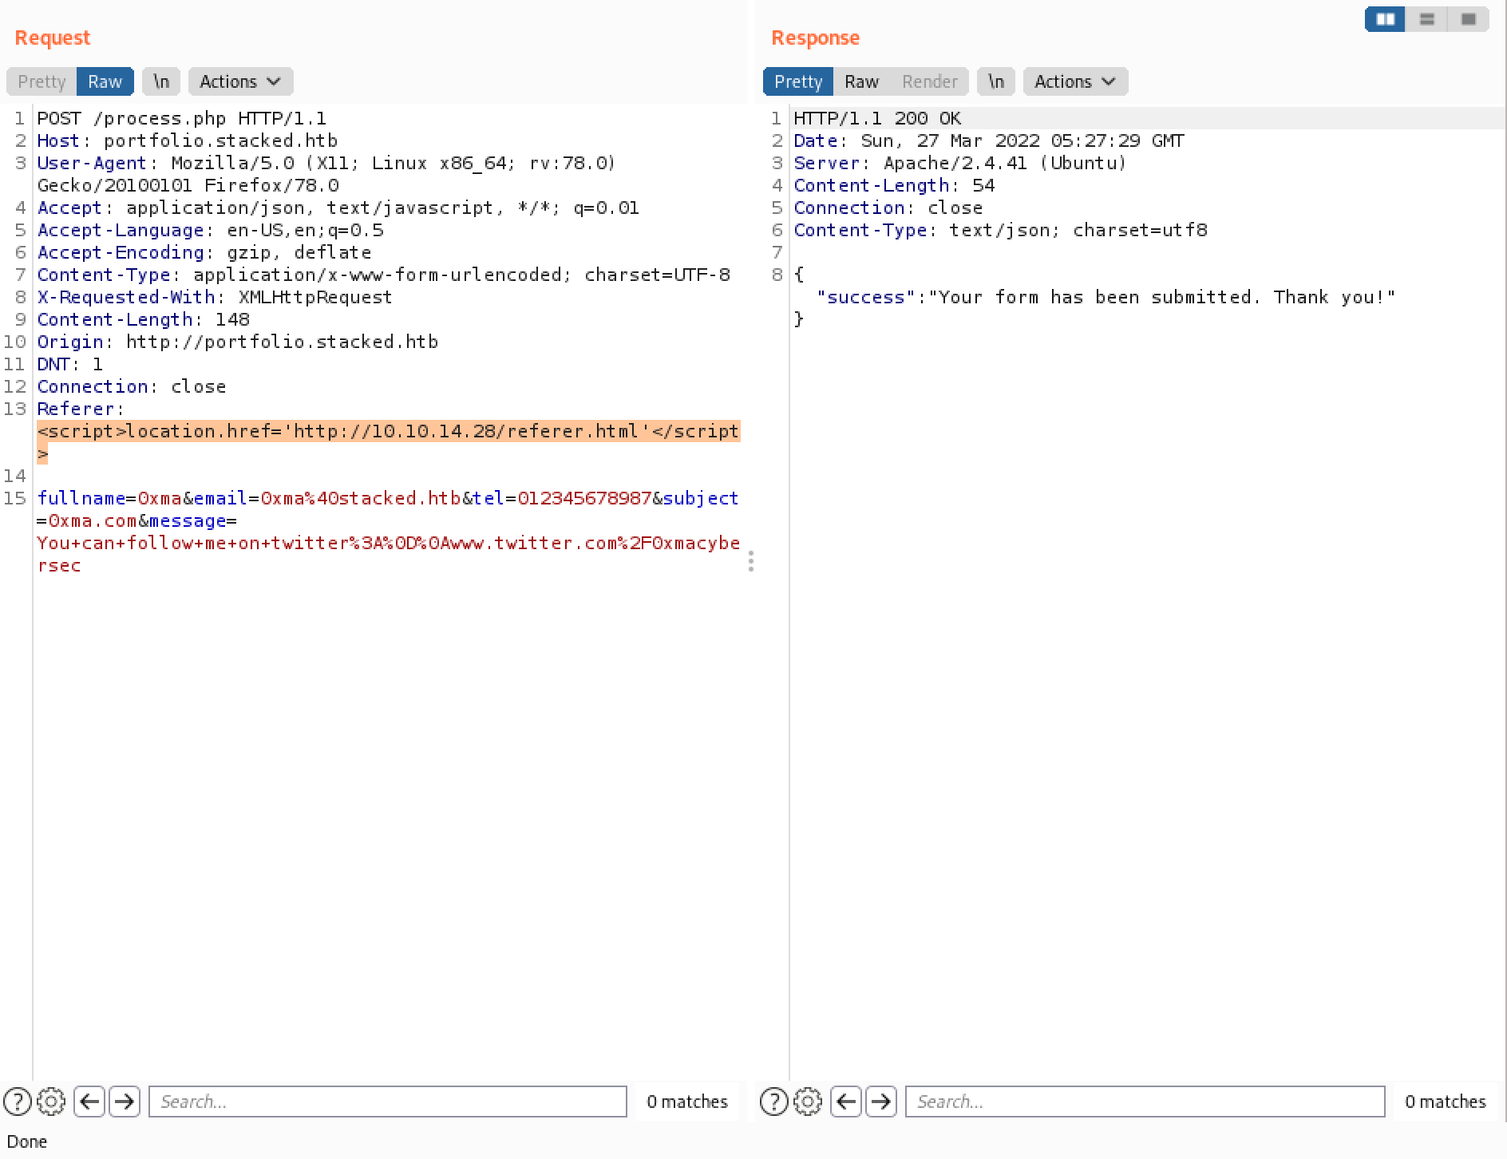
Task: Open Request search settings gear
Action: click(x=51, y=1102)
